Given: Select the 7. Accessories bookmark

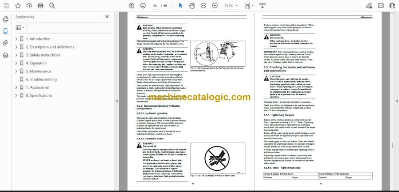Looking at the screenshot, I should tap(37, 87).
